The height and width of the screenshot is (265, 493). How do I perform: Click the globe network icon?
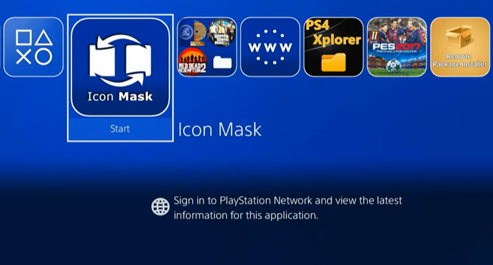(x=160, y=206)
